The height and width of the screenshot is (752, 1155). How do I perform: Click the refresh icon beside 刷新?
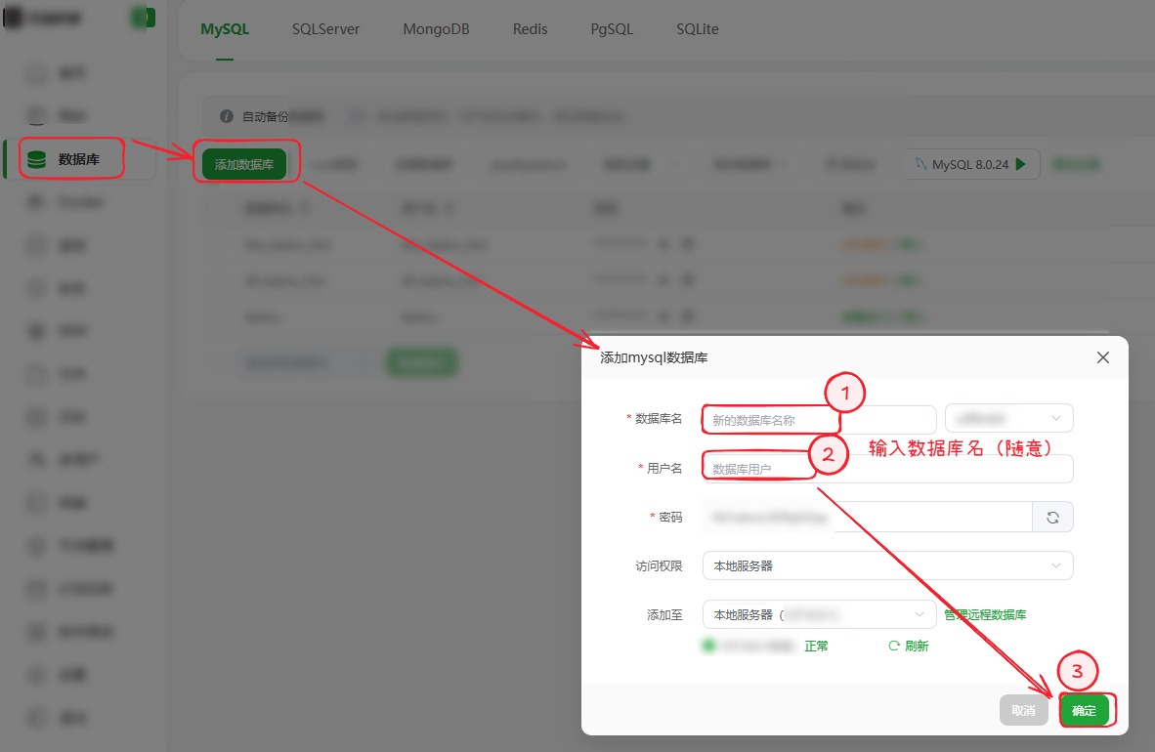point(893,646)
